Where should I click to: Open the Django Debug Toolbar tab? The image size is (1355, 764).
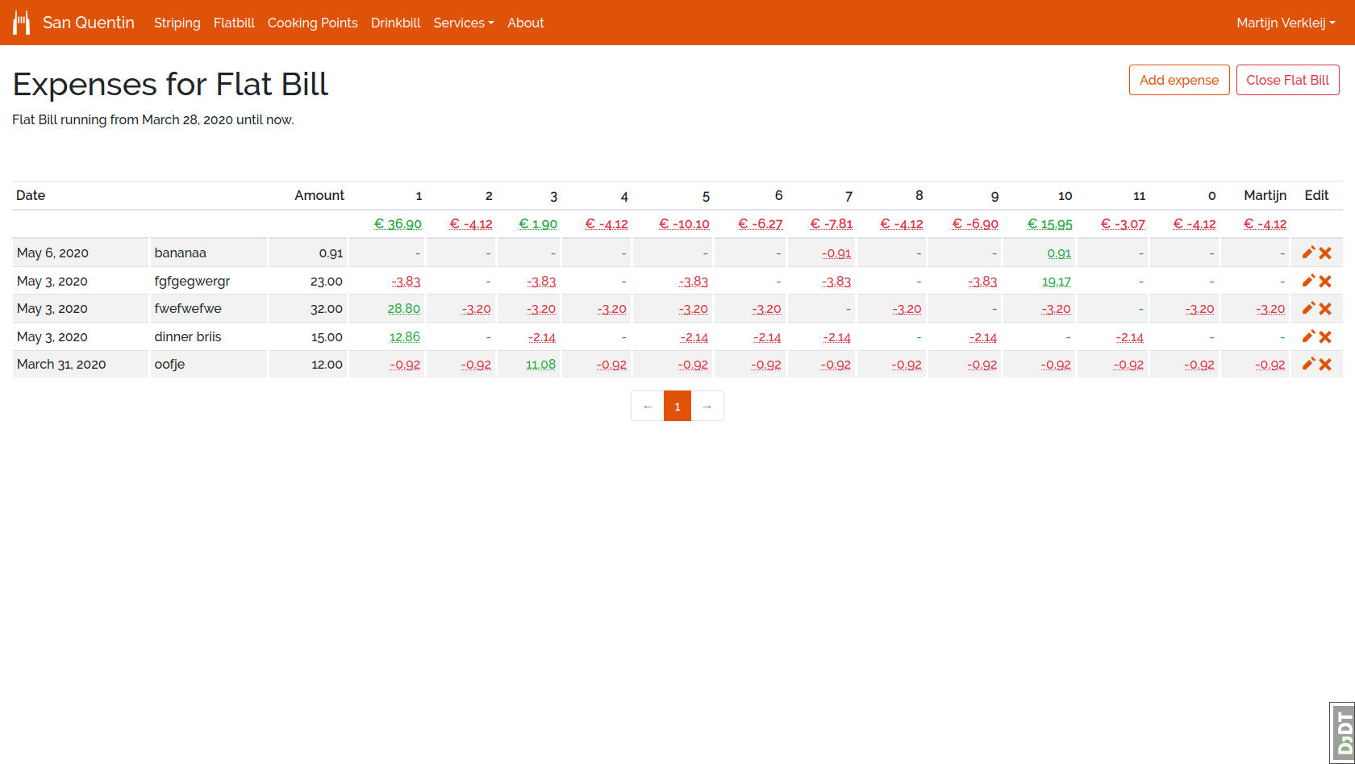tap(1342, 733)
